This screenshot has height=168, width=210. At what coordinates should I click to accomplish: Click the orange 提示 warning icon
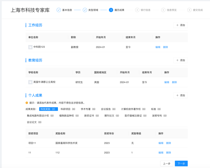pyautogui.click(x=27, y=103)
